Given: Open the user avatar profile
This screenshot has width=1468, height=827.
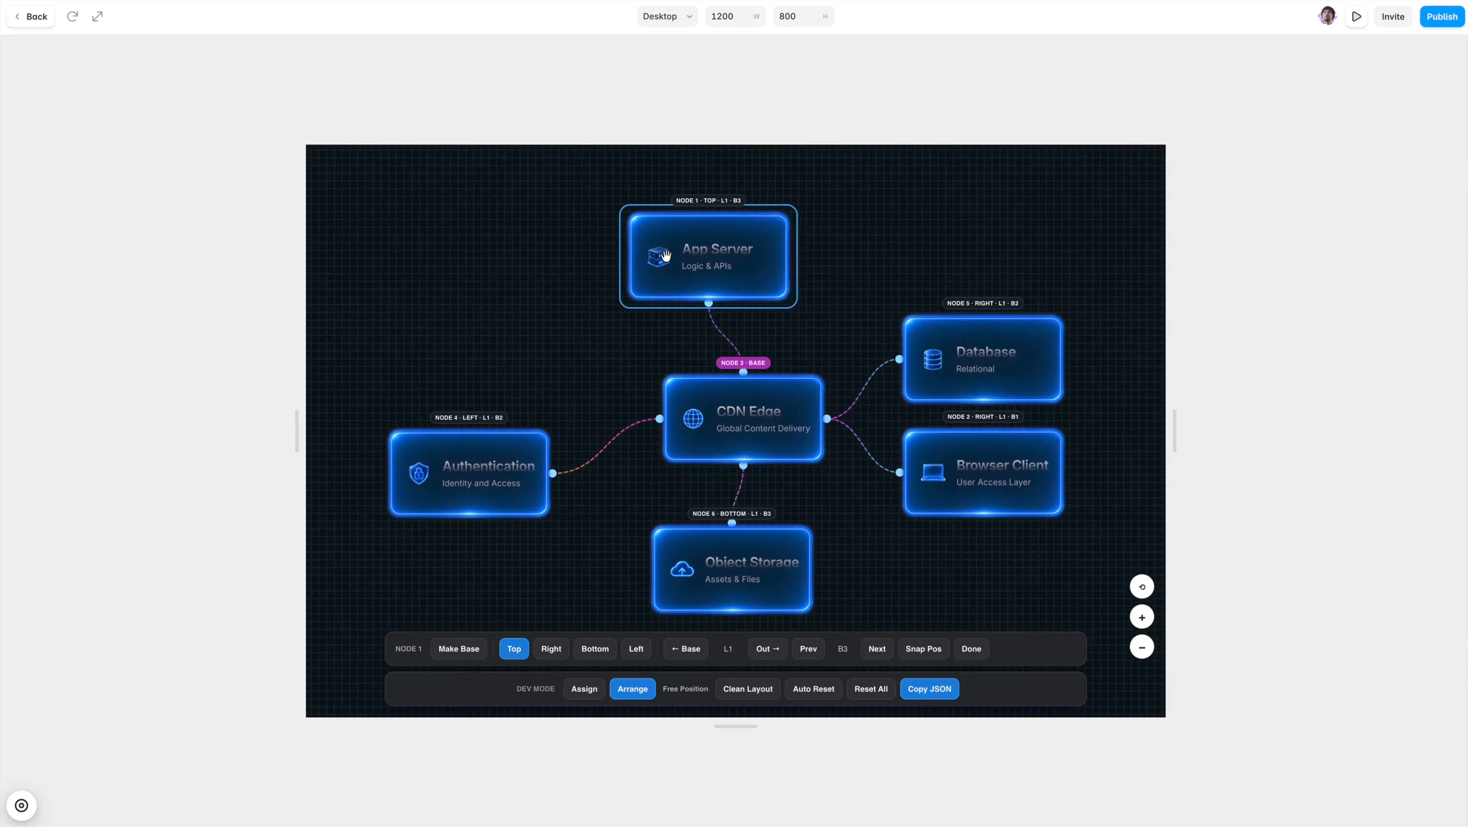Looking at the screenshot, I should pos(1327,16).
